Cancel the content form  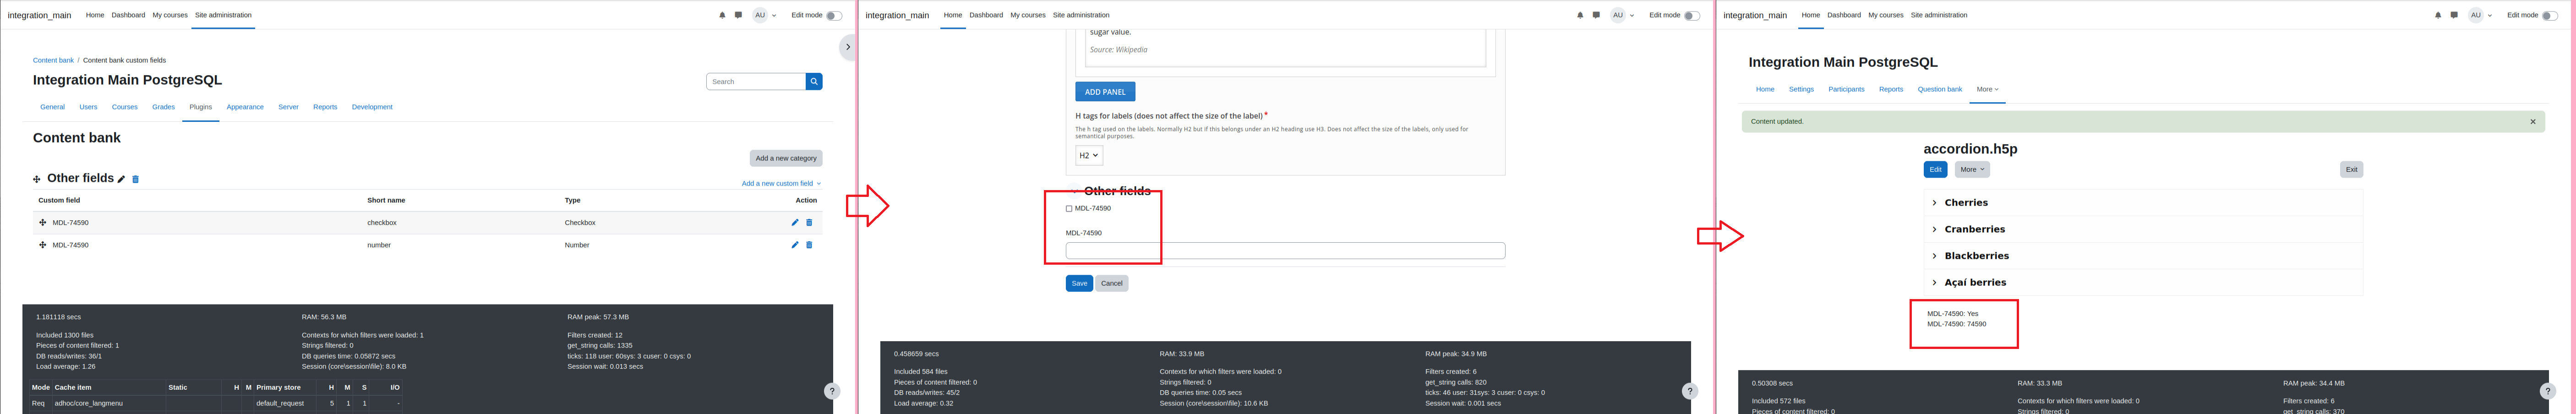coord(1111,283)
